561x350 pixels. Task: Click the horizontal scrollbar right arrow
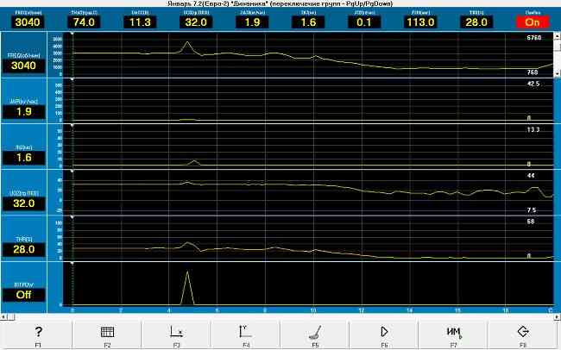point(557,317)
